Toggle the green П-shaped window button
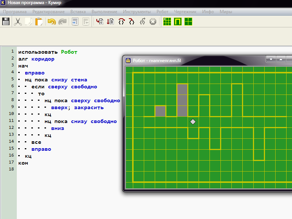 [x=178, y=22]
